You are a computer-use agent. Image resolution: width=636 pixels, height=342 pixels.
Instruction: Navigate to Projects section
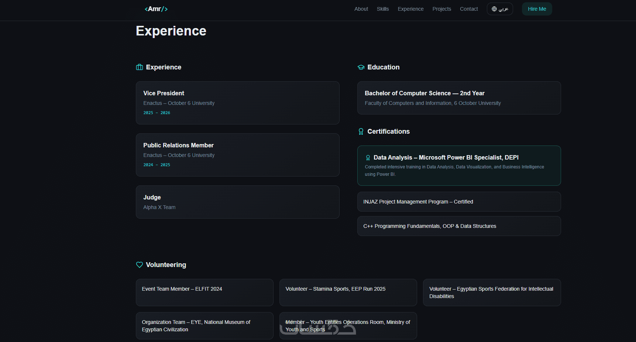[441, 9]
